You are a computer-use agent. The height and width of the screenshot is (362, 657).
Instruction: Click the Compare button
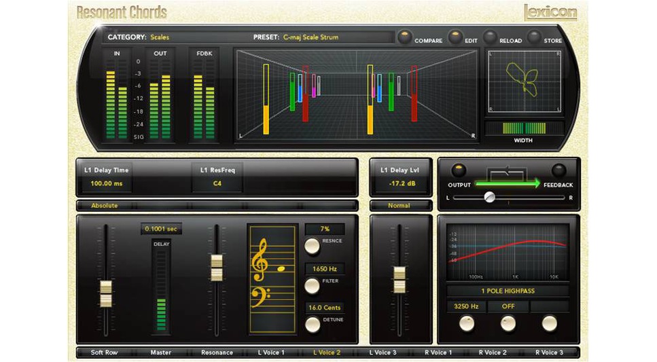(405, 37)
